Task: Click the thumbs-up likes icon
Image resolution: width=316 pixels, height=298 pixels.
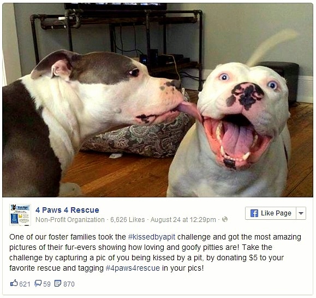Action: [x=14, y=283]
